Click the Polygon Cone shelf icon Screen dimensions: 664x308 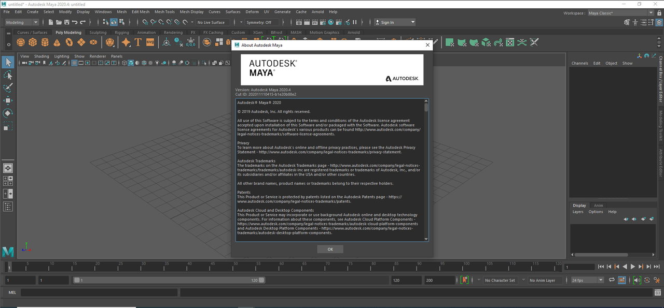(57, 42)
